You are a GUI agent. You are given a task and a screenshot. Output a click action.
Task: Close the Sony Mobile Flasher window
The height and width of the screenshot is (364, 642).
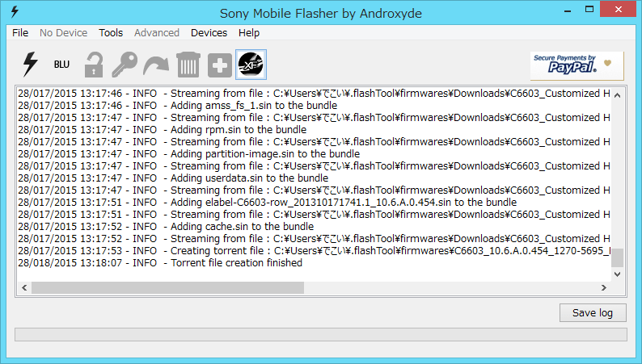[619, 9]
